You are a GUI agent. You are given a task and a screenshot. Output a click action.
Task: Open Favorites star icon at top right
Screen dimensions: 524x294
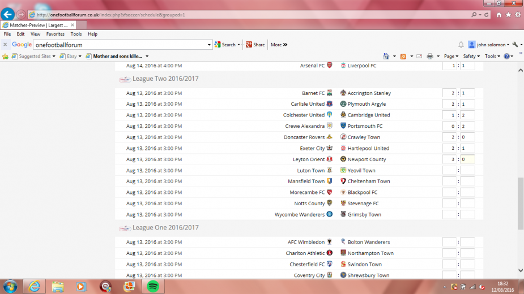(508, 15)
